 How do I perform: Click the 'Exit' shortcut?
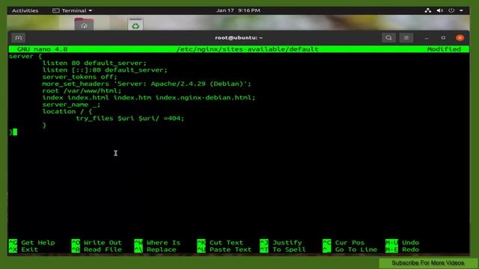23,250
